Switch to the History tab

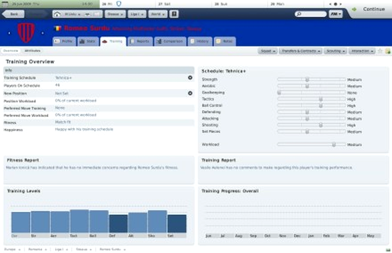(x=200, y=41)
